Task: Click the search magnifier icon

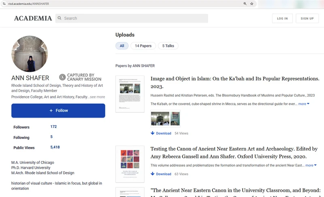Action: (60, 18)
